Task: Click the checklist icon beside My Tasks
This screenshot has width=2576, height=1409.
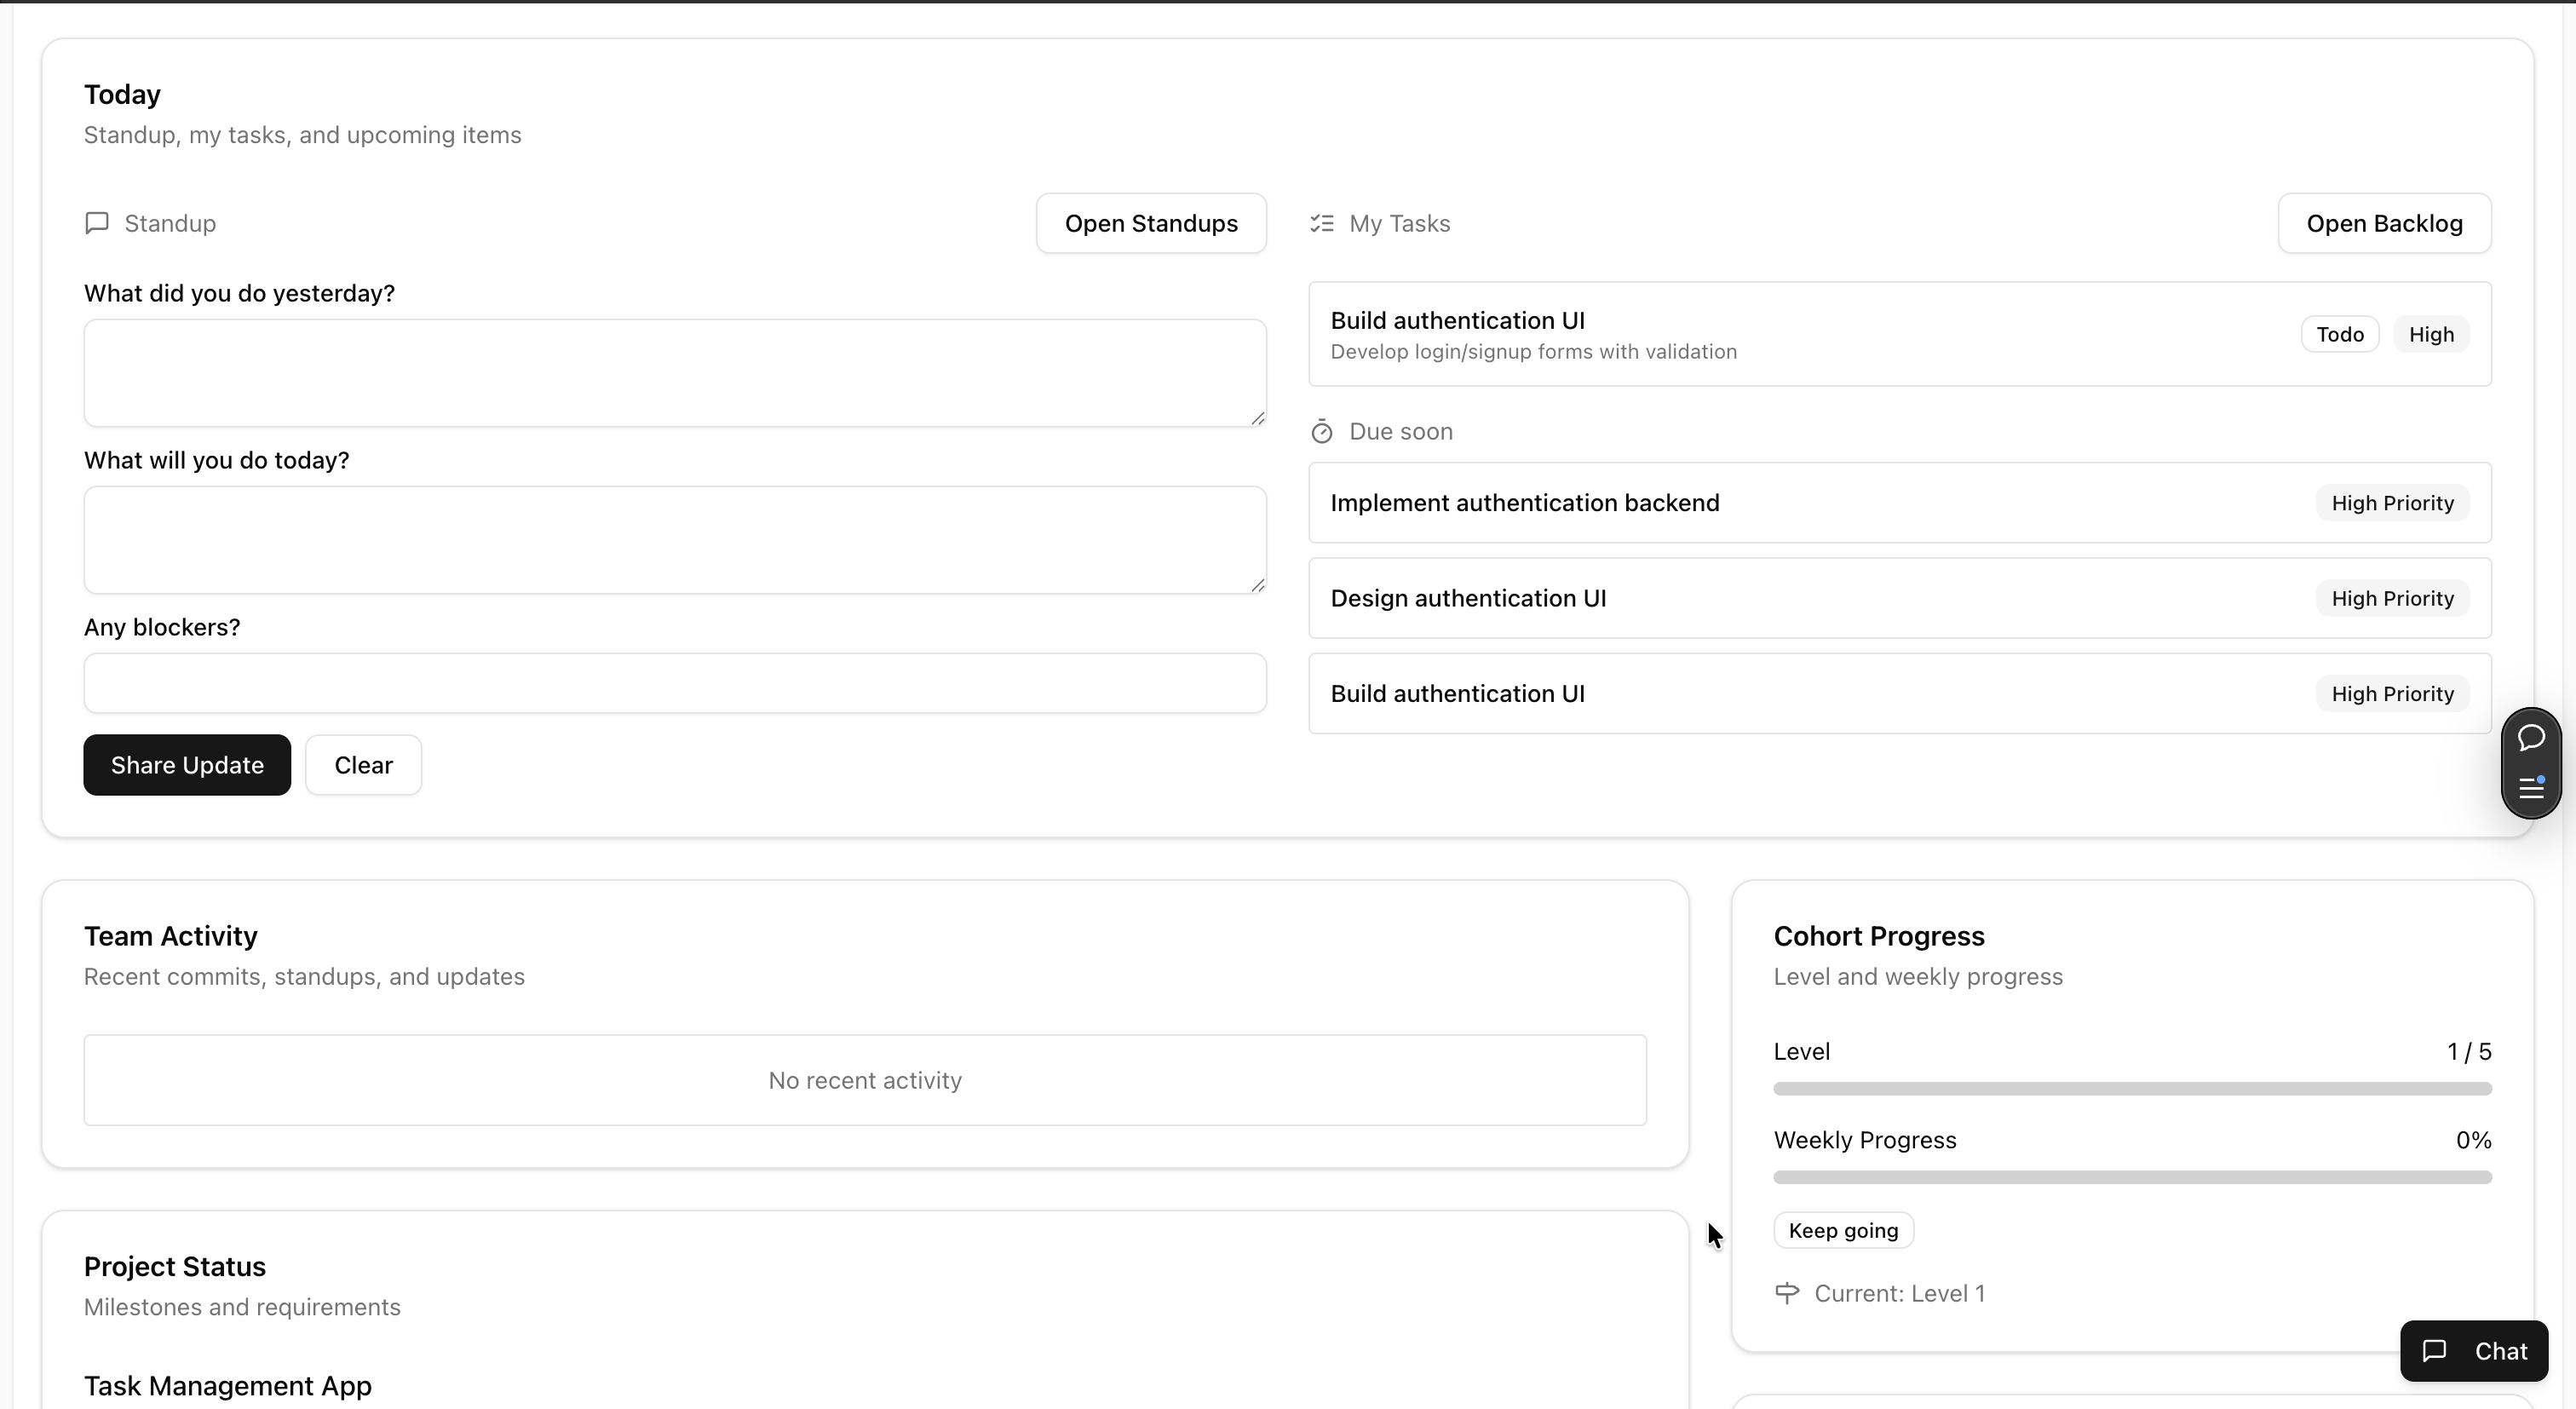Action: tap(1322, 223)
